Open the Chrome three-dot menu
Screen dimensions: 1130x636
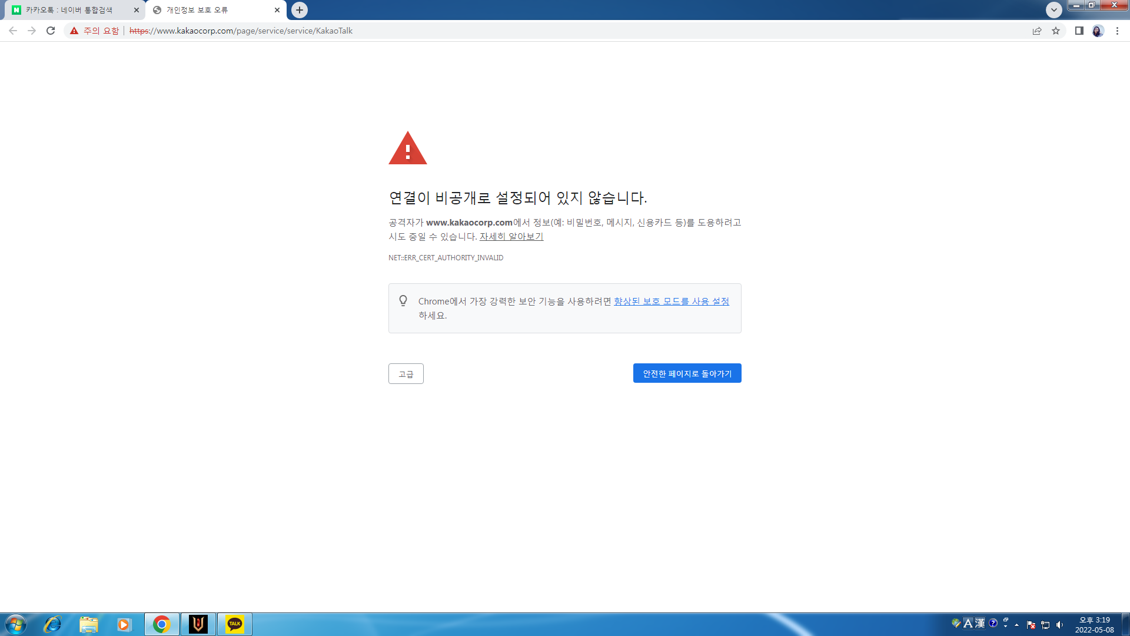1117,31
